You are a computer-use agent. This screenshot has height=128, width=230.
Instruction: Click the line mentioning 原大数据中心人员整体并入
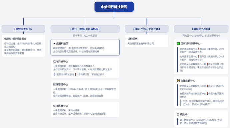pyautogui.click(x=74, y=66)
